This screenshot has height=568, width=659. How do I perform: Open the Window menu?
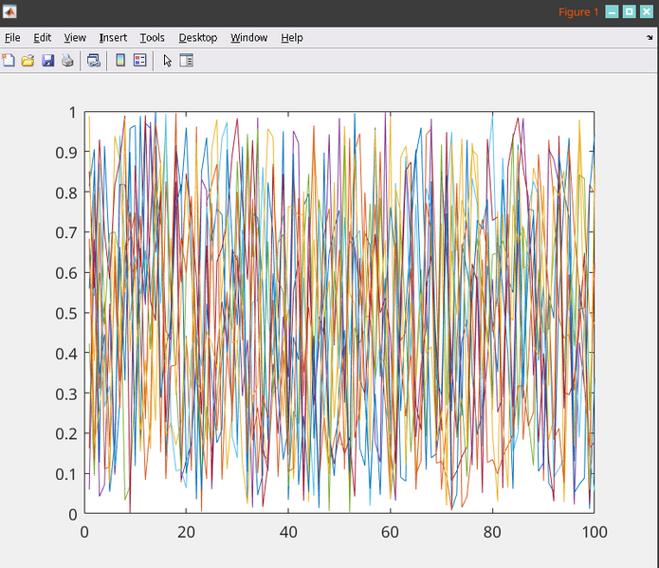(248, 38)
